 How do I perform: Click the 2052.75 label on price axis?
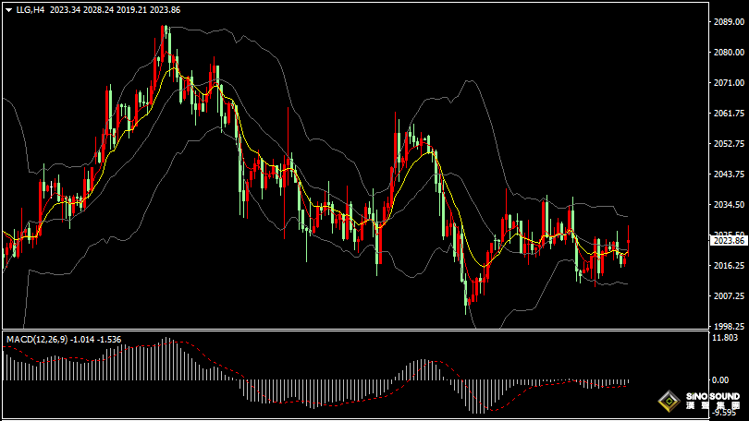point(728,144)
